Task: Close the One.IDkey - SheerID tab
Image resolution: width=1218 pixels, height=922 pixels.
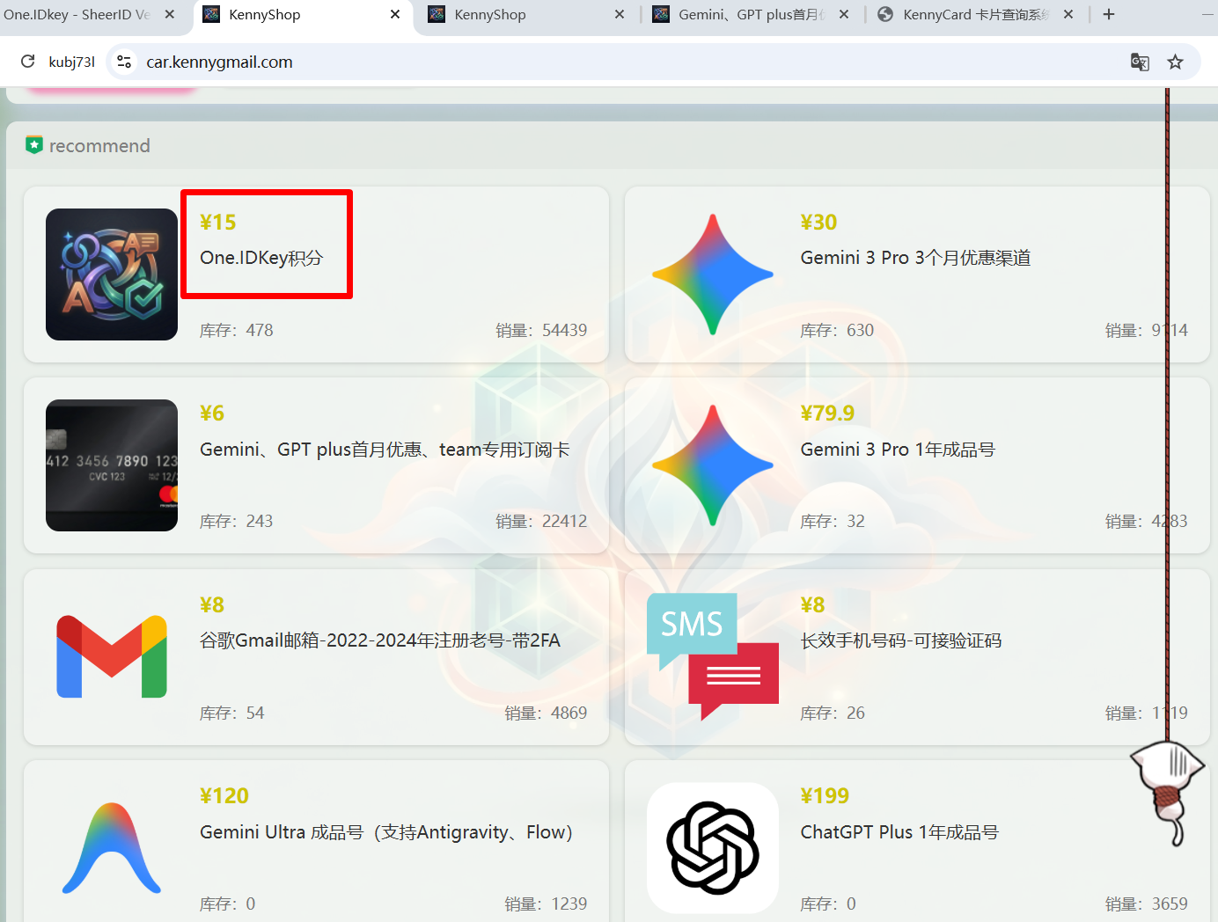Action: point(170,14)
